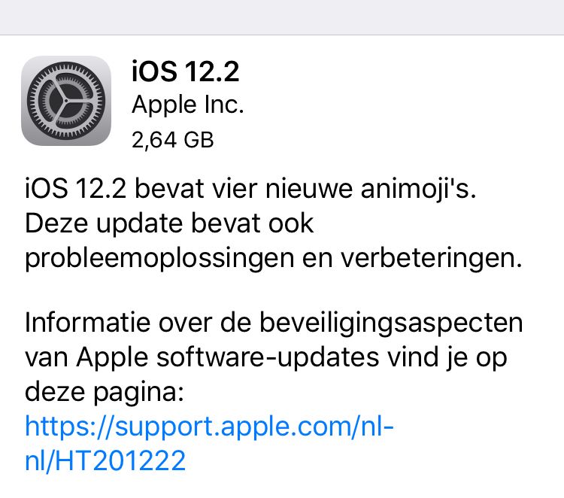Tap the gray header bar at top

pyautogui.click(x=282, y=17)
